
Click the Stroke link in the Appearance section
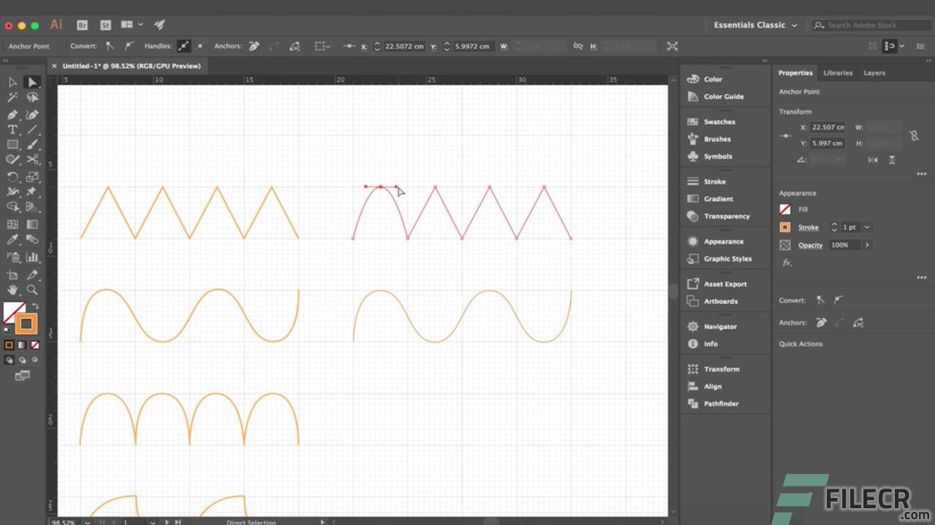pos(808,227)
